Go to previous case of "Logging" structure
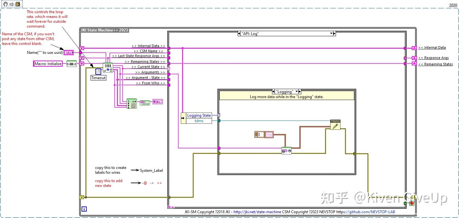This screenshot has width=459, height=218. 273,91
